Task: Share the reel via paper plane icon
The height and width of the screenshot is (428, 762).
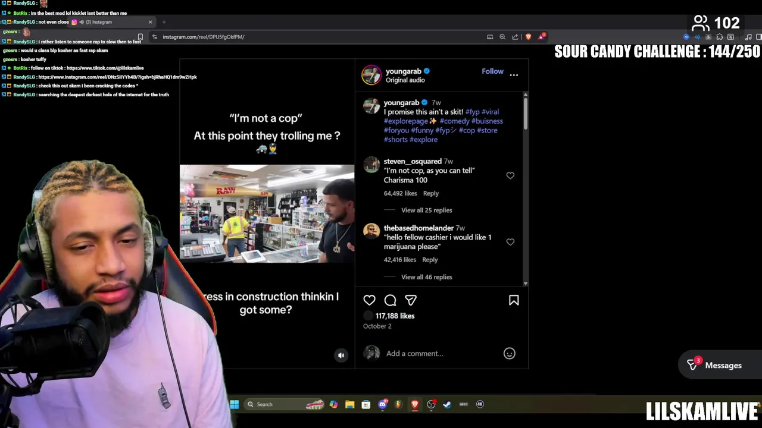Action: click(x=411, y=300)
